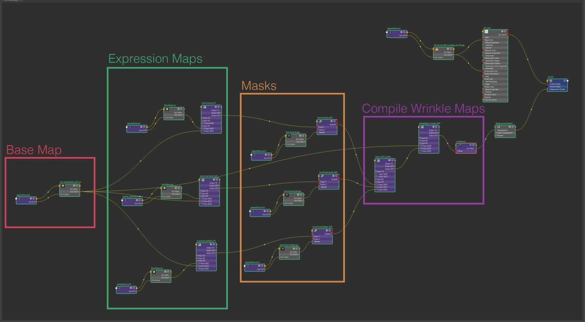Click the luminance1 node icon
Screen dimensions: 585x322
point(460,145)
